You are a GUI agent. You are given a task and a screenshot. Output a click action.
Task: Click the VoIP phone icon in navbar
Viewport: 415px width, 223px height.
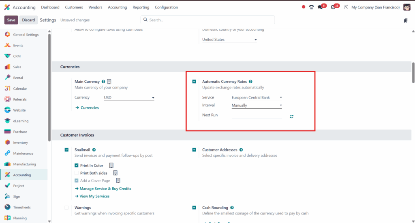(311, 7)
